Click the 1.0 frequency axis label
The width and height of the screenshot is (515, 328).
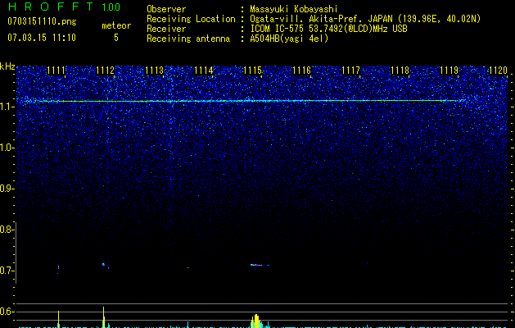(7, 148)
